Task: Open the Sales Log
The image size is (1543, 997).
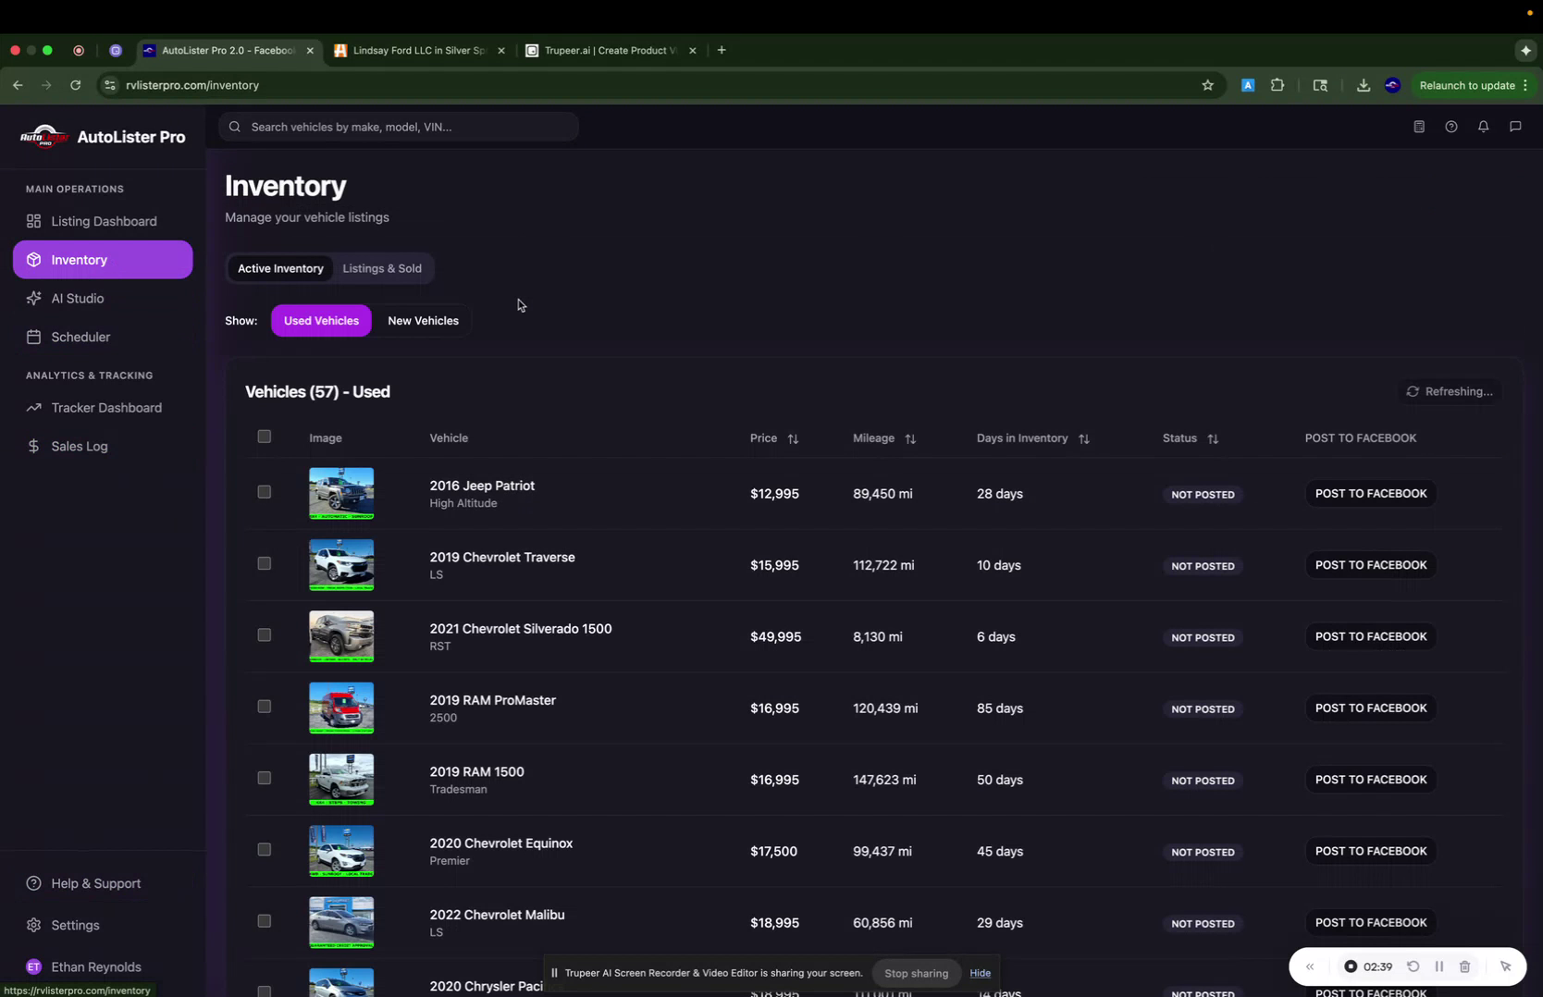Action: point(79,446)
